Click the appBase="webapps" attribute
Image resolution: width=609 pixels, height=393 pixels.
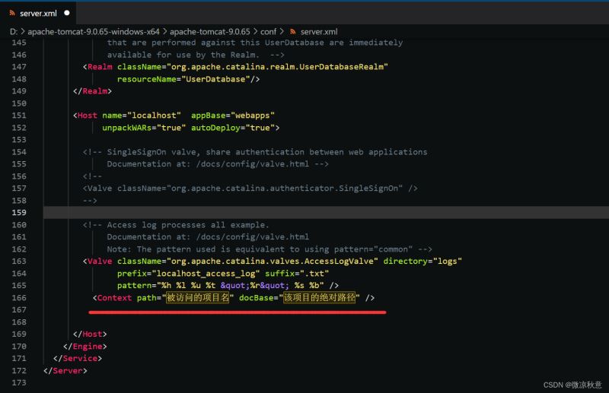[233, 116]
